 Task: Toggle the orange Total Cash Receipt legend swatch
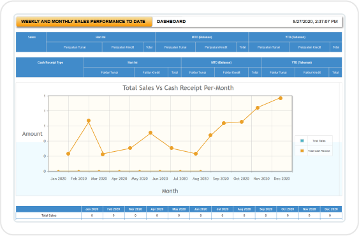tap(302, 151)
